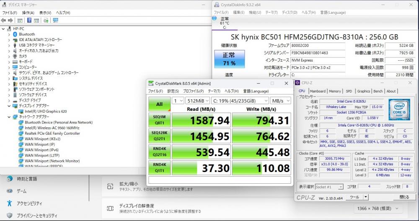
Task: Click the アクセシビリティ icon in Settings
Action: [10, 203]
